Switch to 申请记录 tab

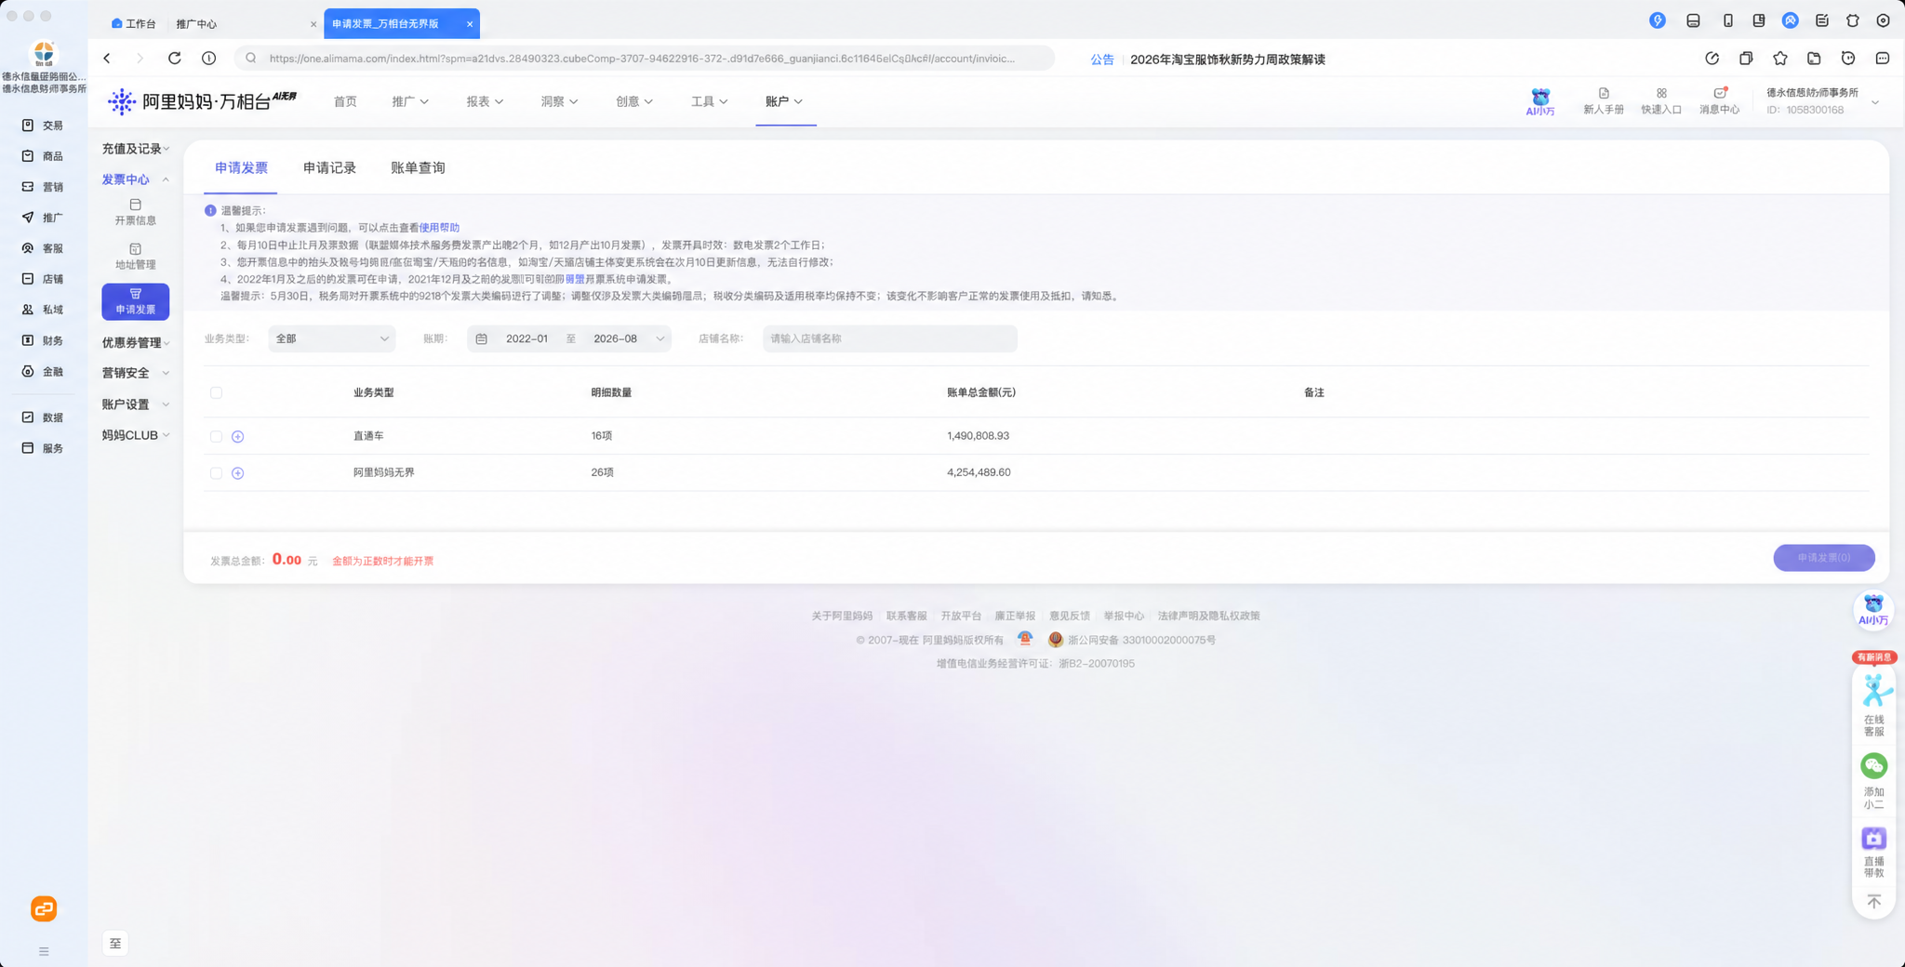pos(329,168)
